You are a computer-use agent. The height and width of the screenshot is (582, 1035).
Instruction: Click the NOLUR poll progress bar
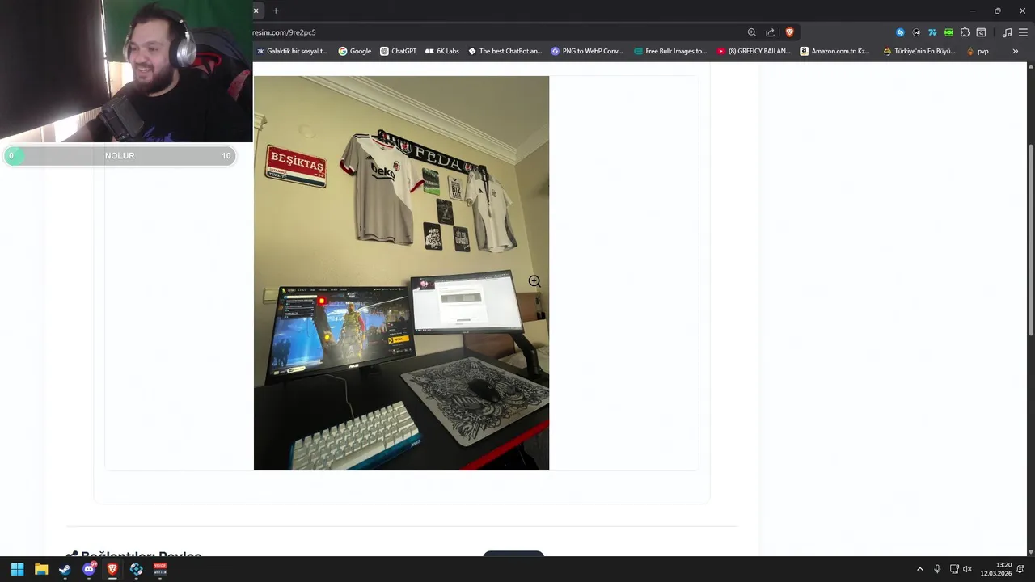click(120, 156)
